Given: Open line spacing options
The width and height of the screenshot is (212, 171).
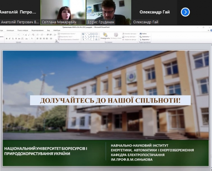Looking at the screenshot, I should coord(55,35).
